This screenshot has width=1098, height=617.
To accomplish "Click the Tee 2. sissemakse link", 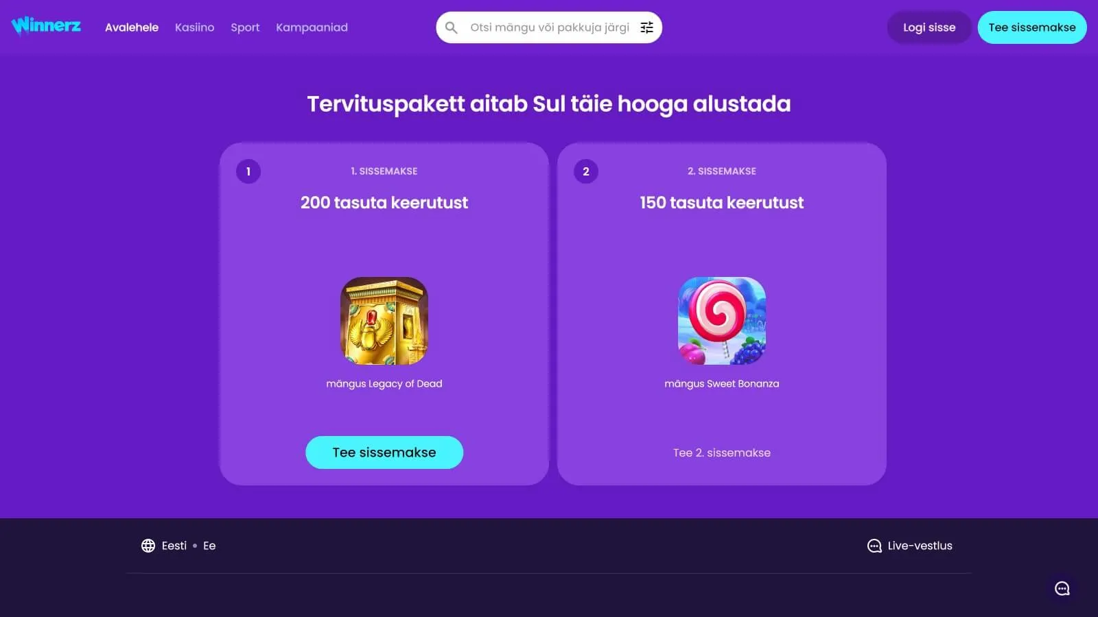I will pyautogui.click(x=722, y=452).
